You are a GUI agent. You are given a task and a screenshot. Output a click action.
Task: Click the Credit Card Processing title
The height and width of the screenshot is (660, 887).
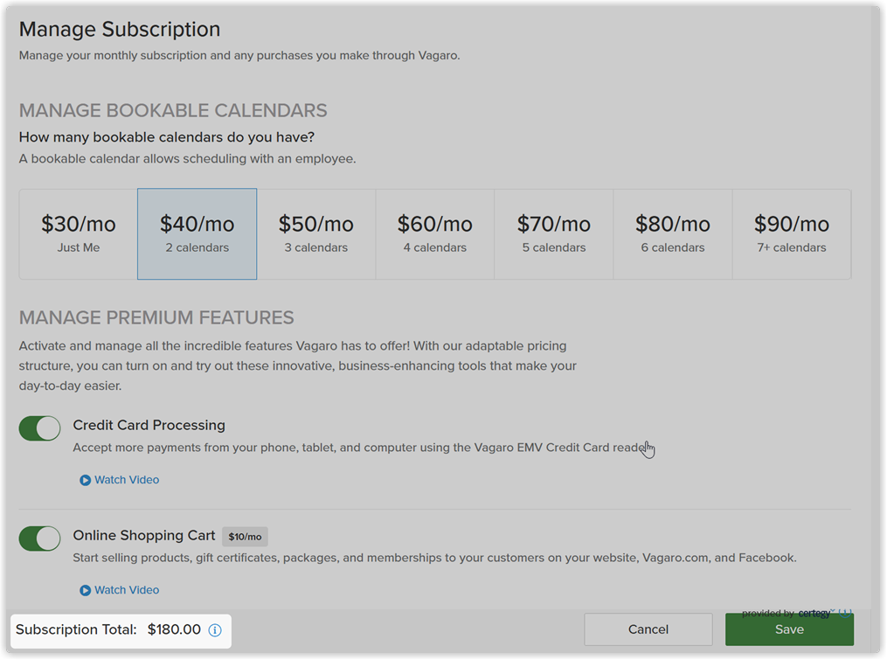tap(149, 425)
